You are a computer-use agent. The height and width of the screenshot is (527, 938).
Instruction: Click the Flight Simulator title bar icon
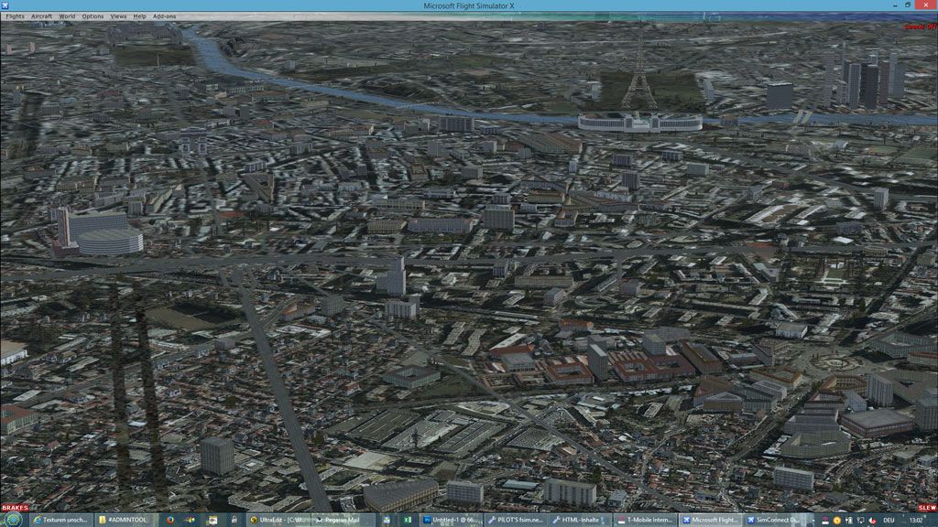coord(5,5)
